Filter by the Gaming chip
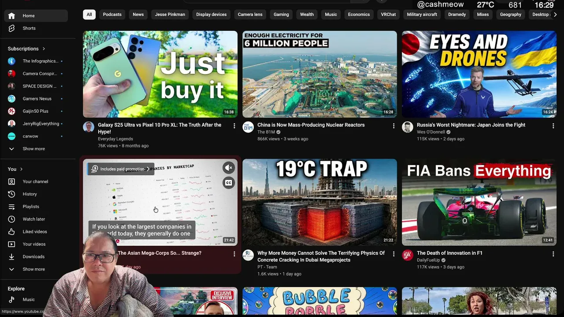This screenshot has width=564, height=317. (x=281, y=15)
